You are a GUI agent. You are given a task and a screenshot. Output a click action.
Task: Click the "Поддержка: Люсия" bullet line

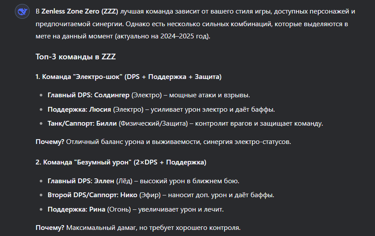(161, 109)
